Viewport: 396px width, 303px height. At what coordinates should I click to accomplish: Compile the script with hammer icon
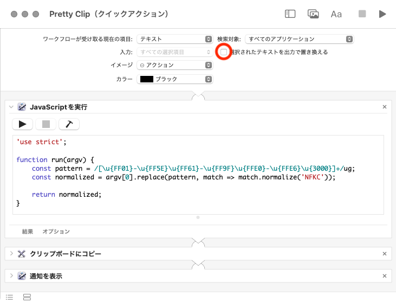tap(69, 124)
